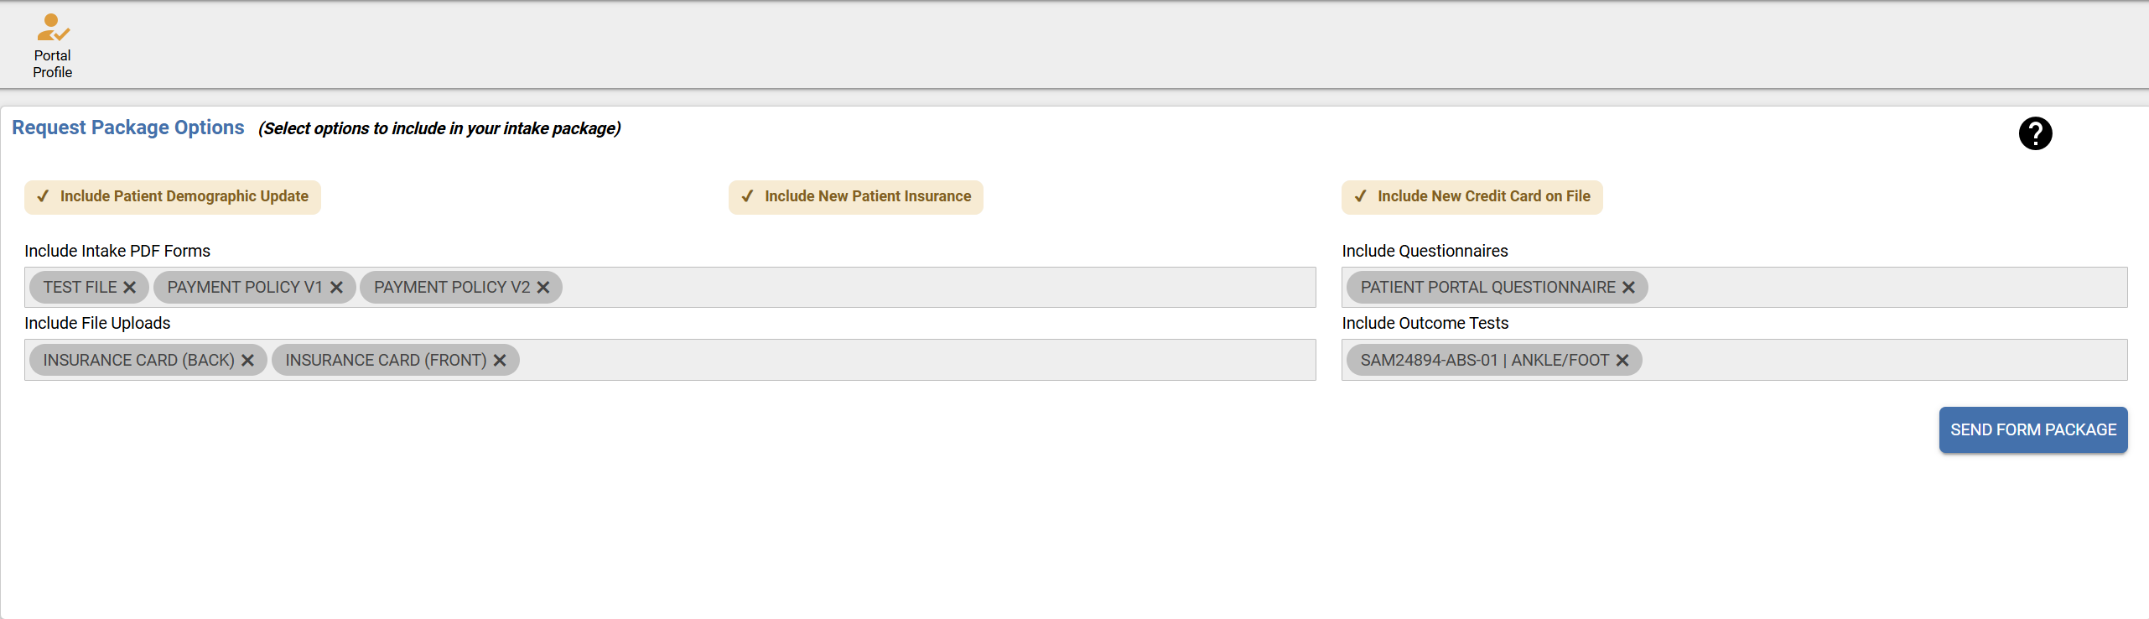Remove INSURANCE CARD (FRONT) upload chip
This screenshot has width=2149, height=619.
(x=500, y=361)
